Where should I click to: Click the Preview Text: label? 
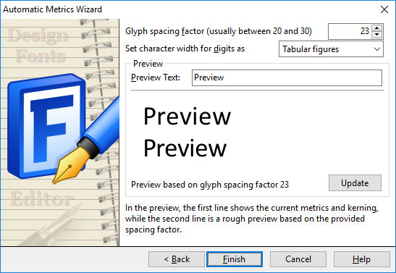coord(156,77)
